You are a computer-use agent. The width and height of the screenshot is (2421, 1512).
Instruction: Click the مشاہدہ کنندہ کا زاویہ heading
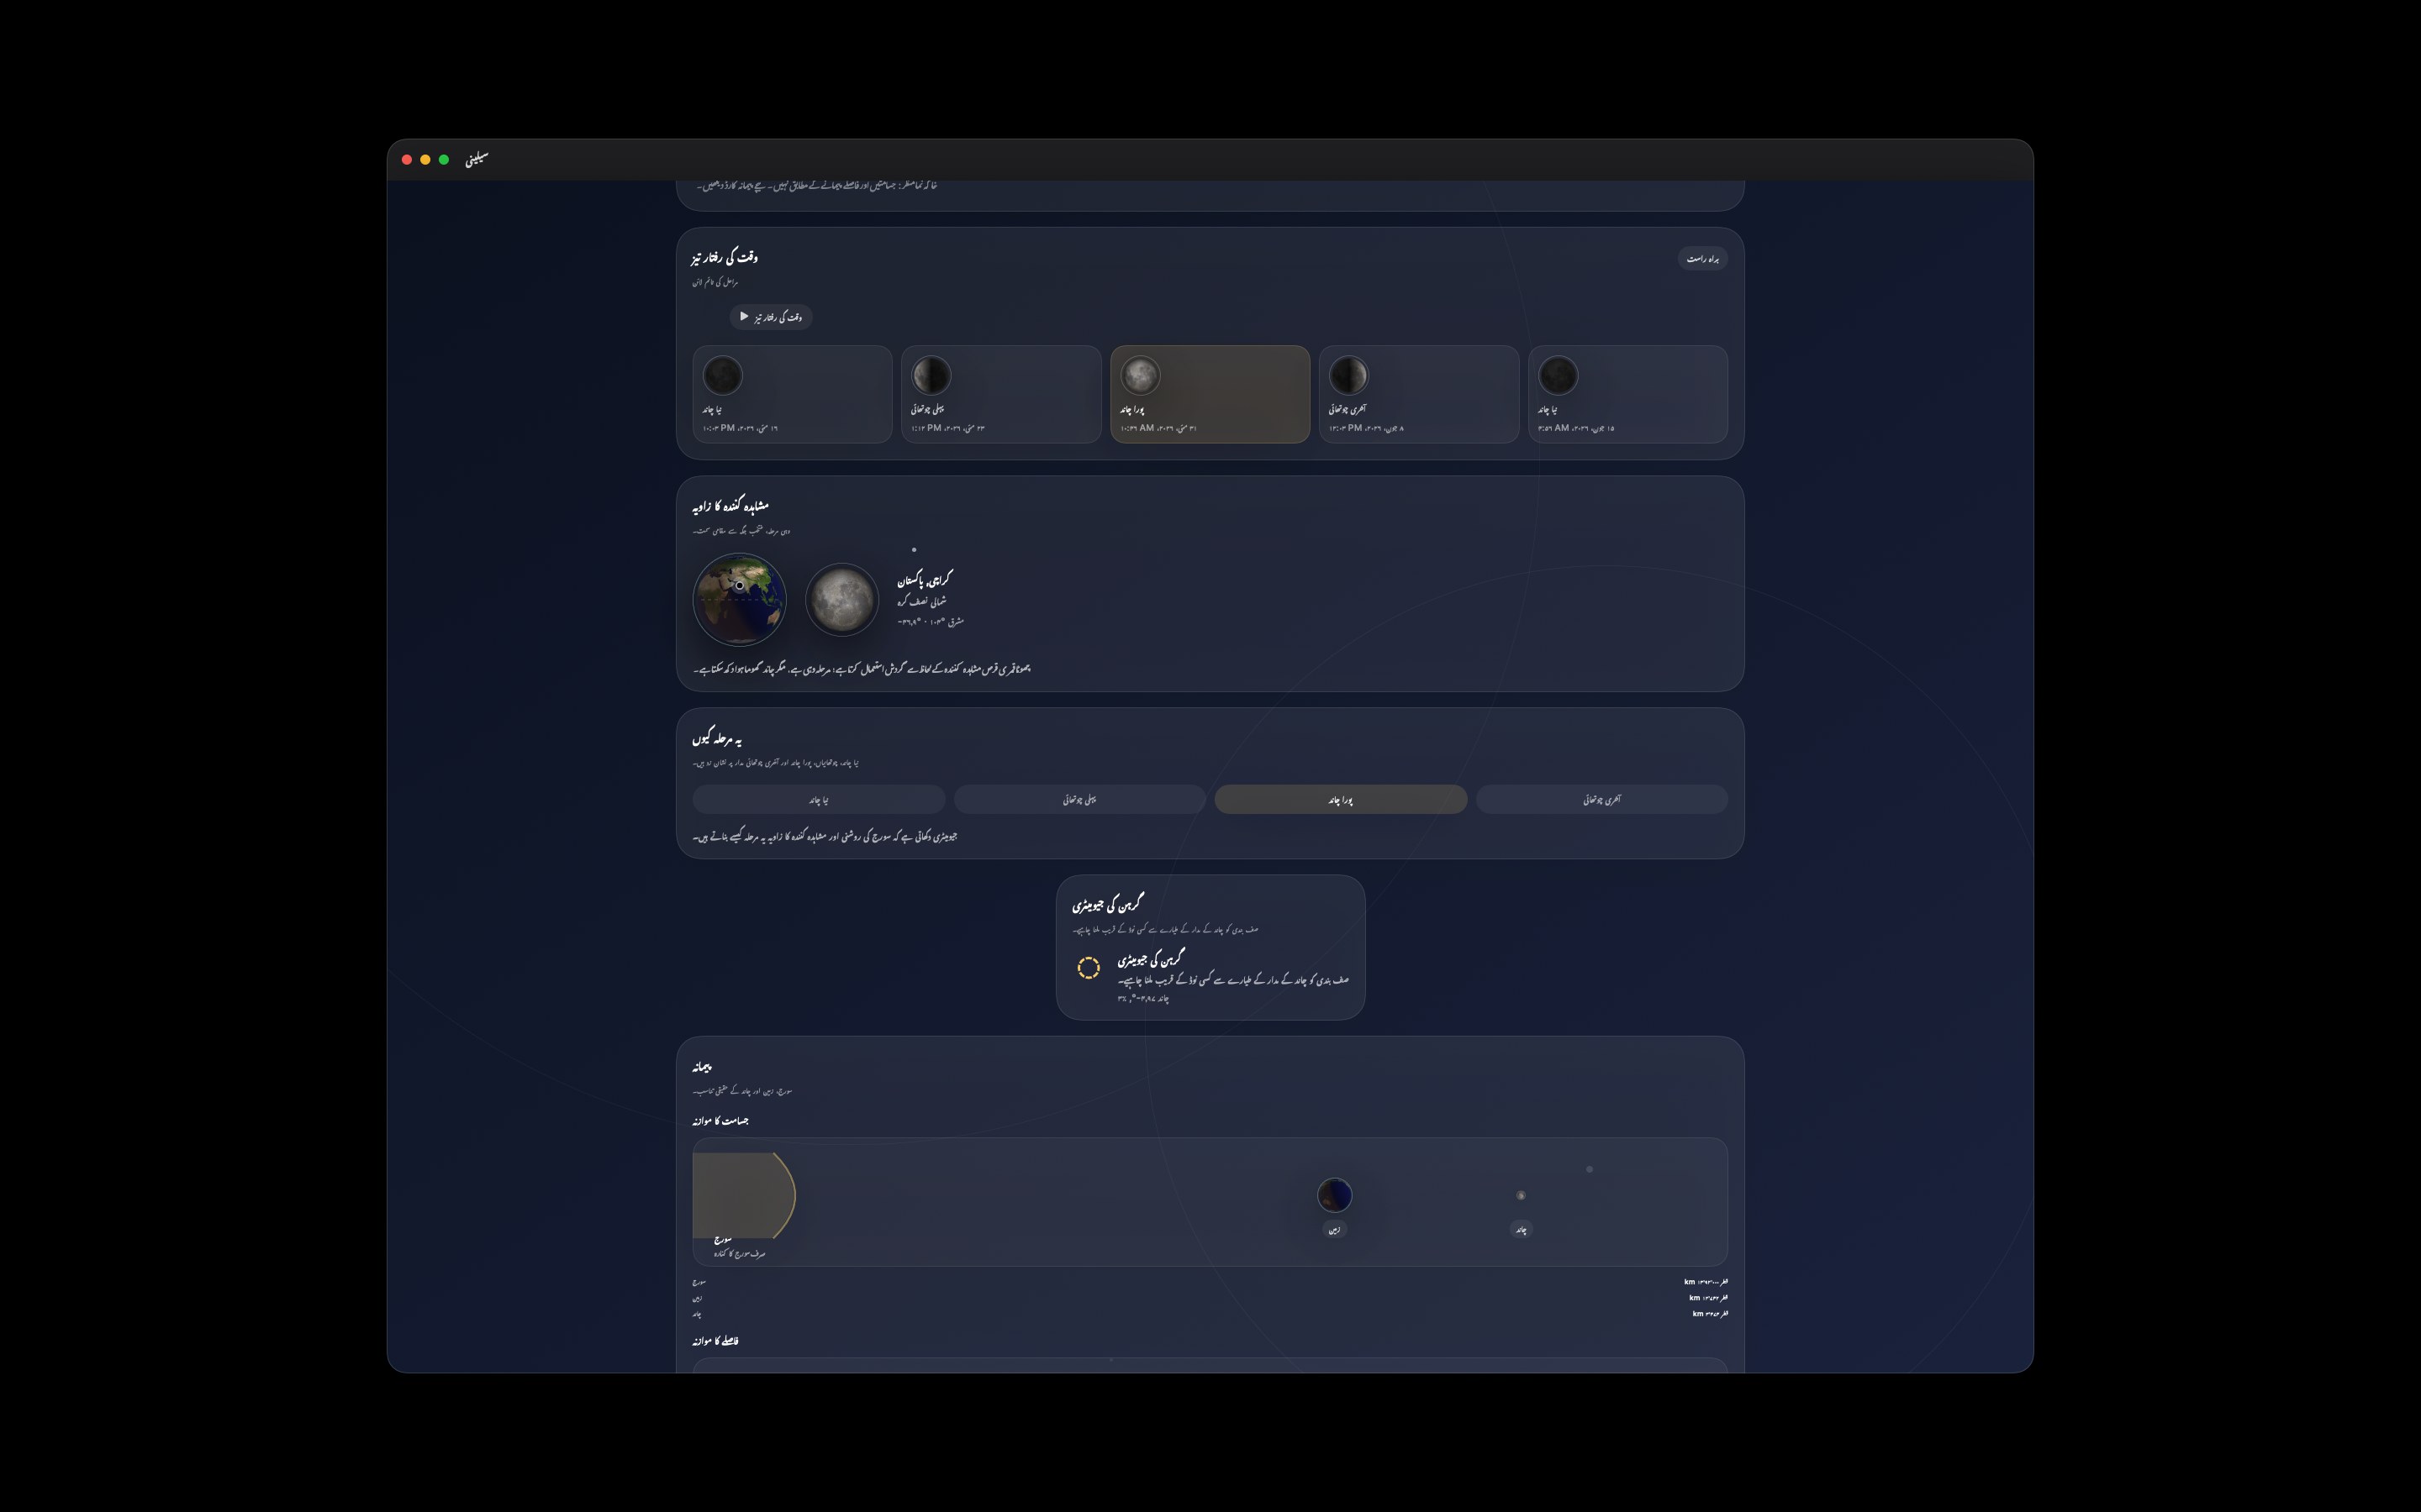coord(731,506)
